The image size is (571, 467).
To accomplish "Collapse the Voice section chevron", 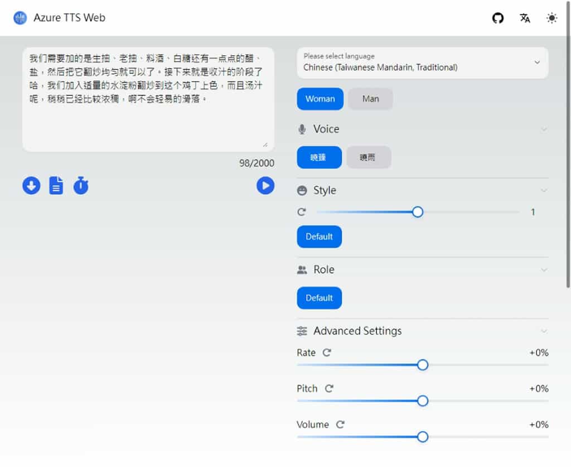I will click(544, 129).
